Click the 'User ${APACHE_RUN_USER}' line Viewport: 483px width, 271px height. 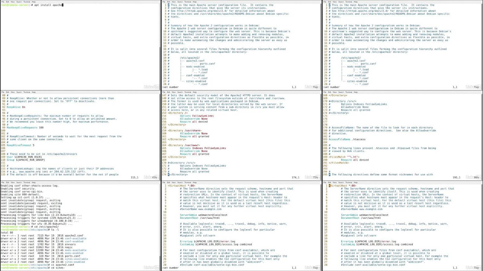(x=24, y=157)
